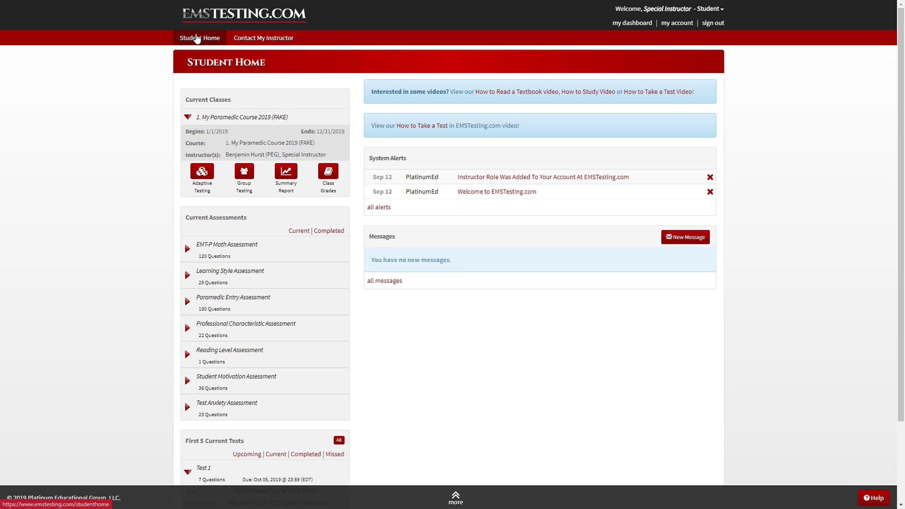Open Contact My Instructor menu item

click(263, 38)
